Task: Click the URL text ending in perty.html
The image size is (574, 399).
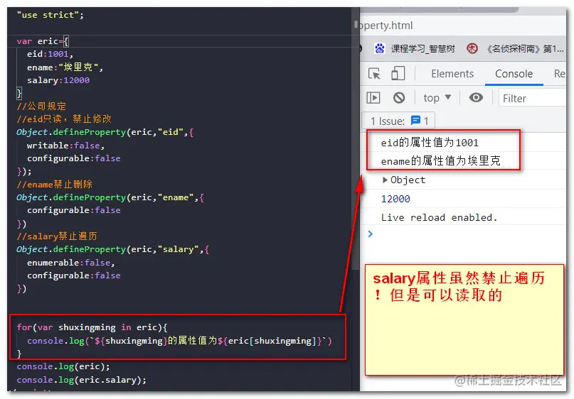Action: tap(385, 26)
